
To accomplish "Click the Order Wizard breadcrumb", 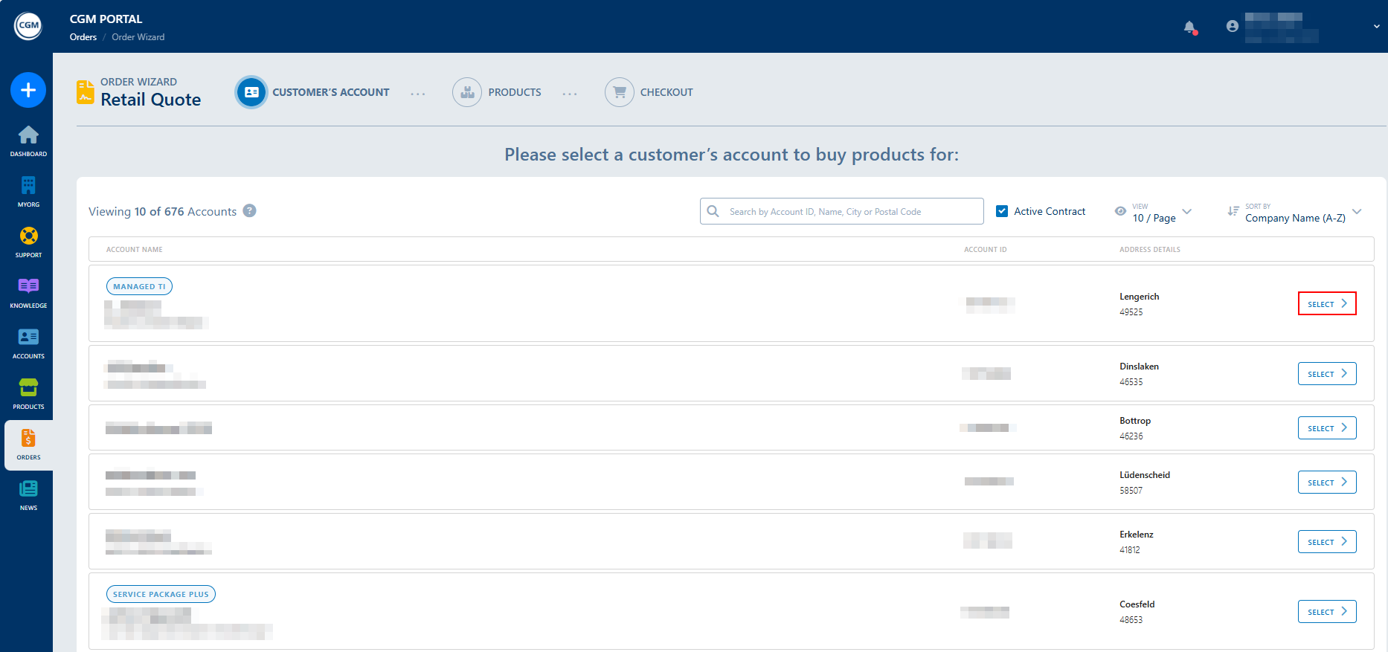I will coord(138,37).
